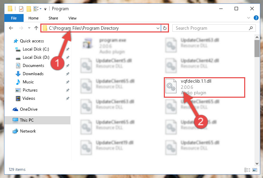Expand the address bar history dropdown
This screenshot has width=263, height=178.
(x=158, y=28)
